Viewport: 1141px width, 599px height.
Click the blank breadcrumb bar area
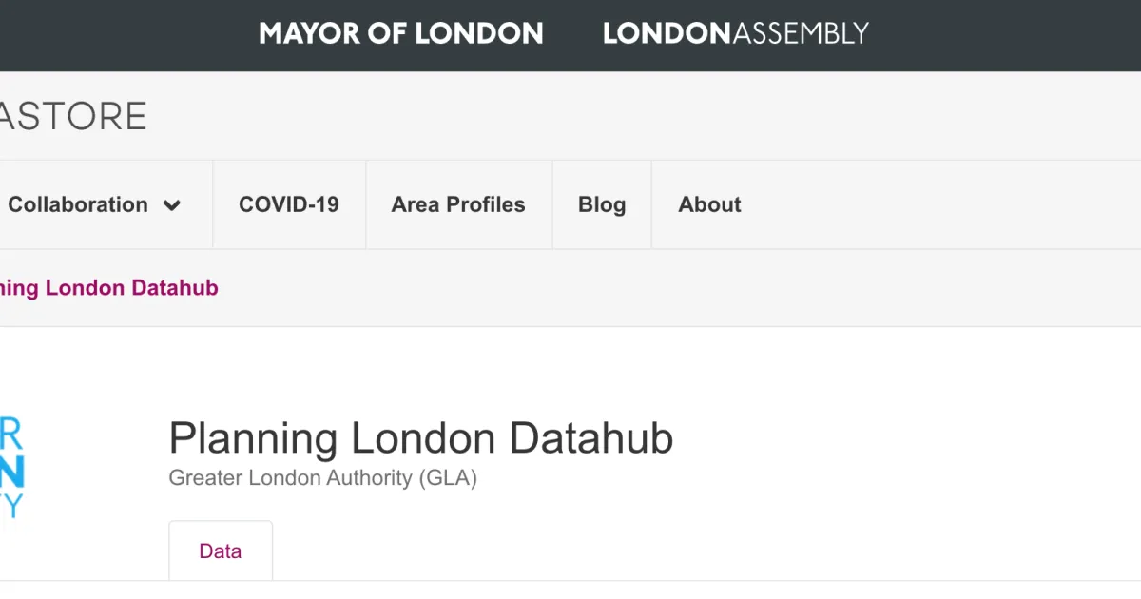pyautogui.click(x=666, y=288)
